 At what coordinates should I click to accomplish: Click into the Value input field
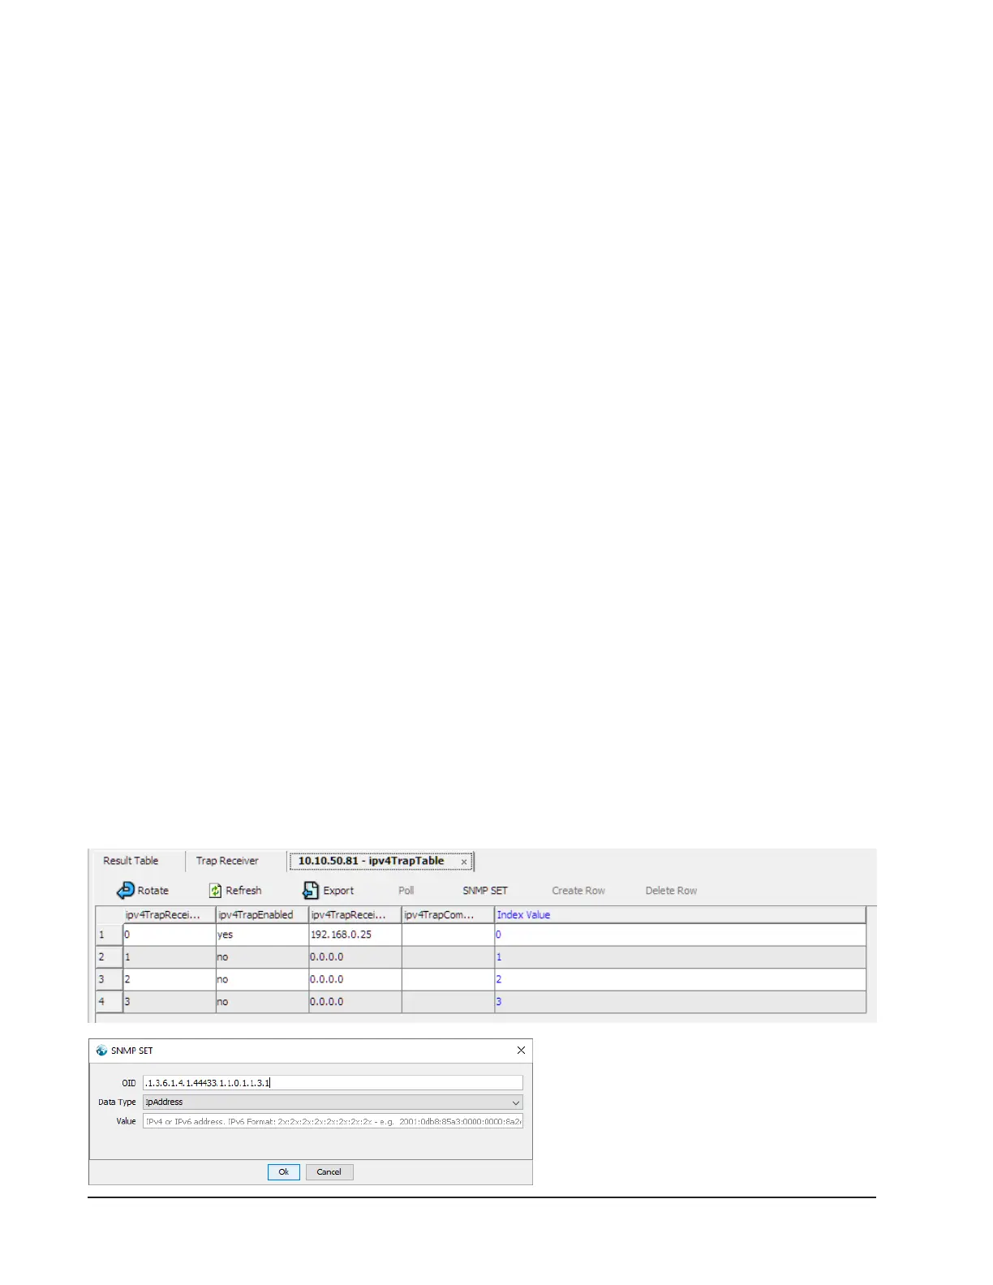point(333,1121)
